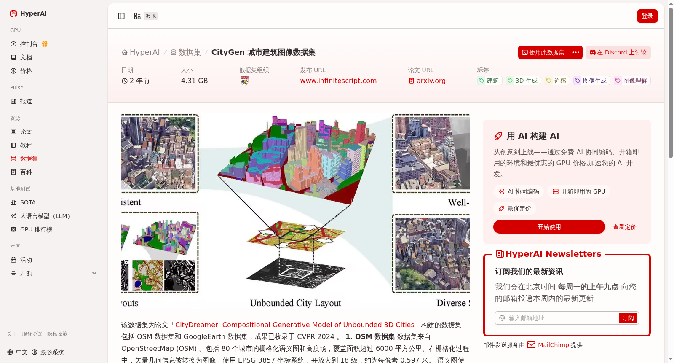Screen dimensions: 674x363
Task: Open the SOTA benchmark icon
Action: pos(13,202)
